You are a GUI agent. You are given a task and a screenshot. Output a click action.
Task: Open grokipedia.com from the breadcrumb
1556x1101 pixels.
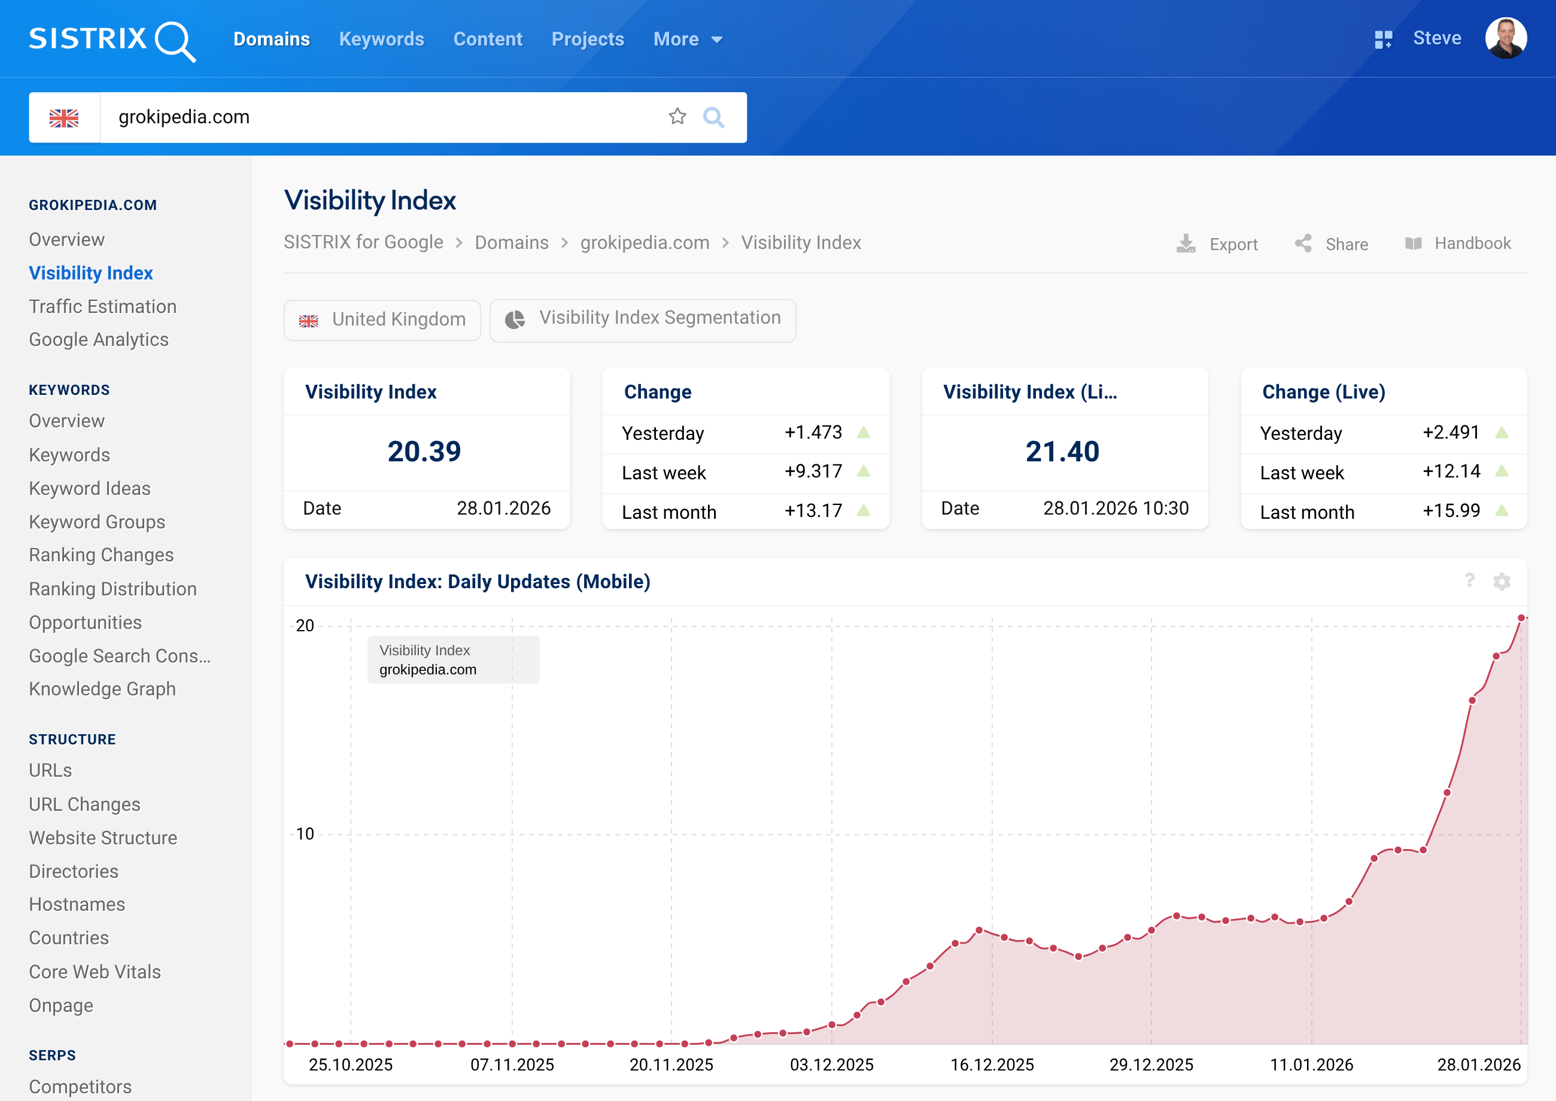click(x=643, y=243)
